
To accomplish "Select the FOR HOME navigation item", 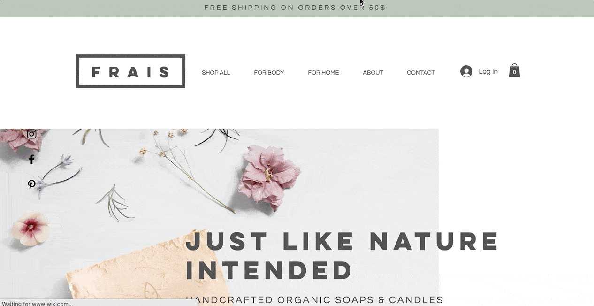I will pyautogui.click(x=323, y=73).
